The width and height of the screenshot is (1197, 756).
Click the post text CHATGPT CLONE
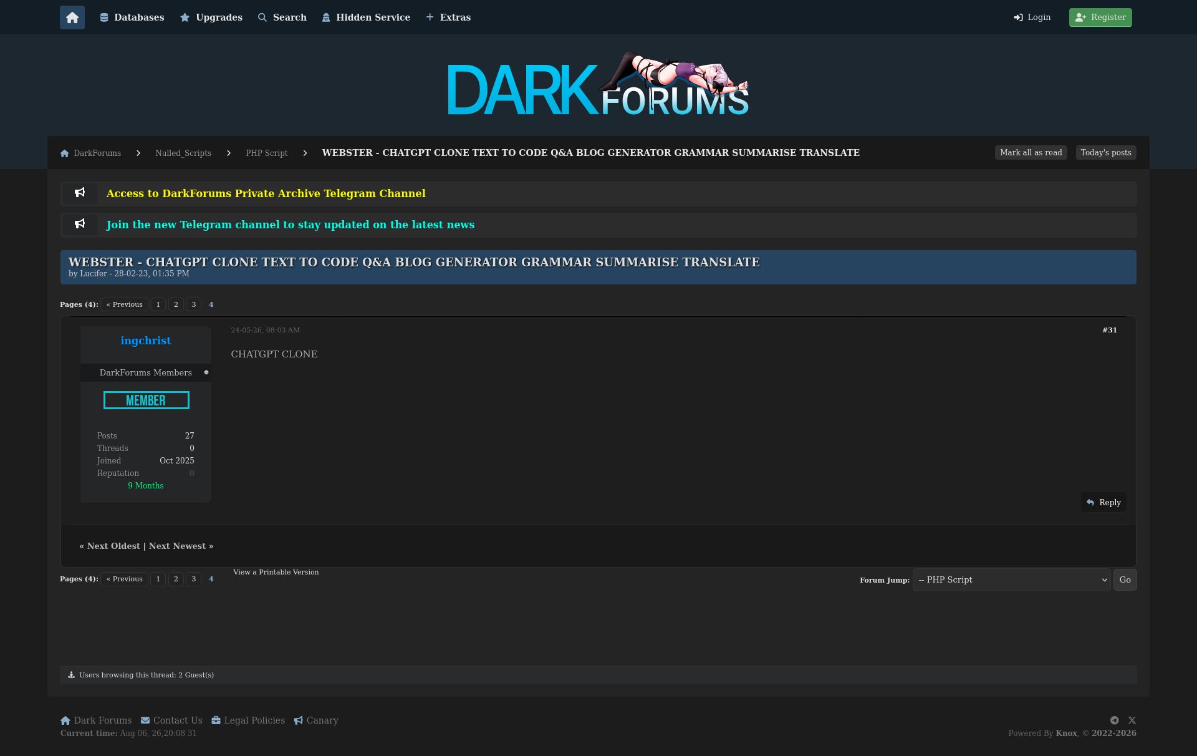point(274,354)
